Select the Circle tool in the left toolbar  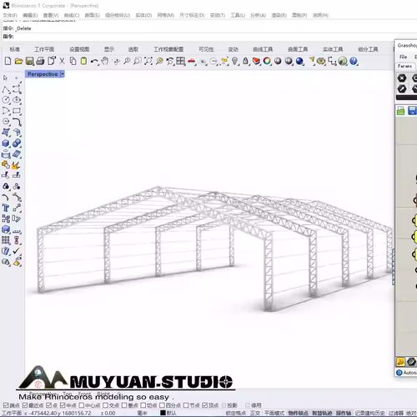[x=6, y=100]
